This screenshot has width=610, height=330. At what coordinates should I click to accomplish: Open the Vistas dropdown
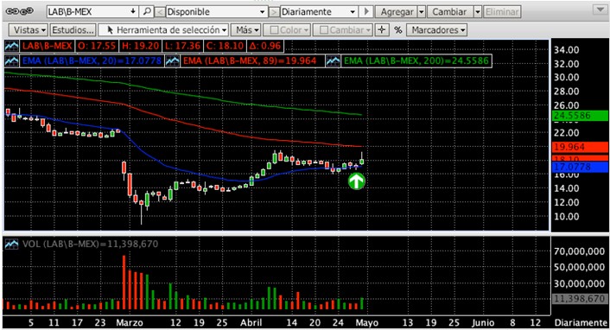coord(29,30)
